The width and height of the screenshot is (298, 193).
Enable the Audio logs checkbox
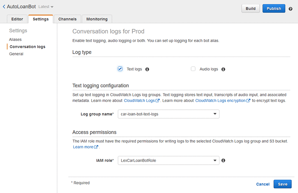(193, 69)
